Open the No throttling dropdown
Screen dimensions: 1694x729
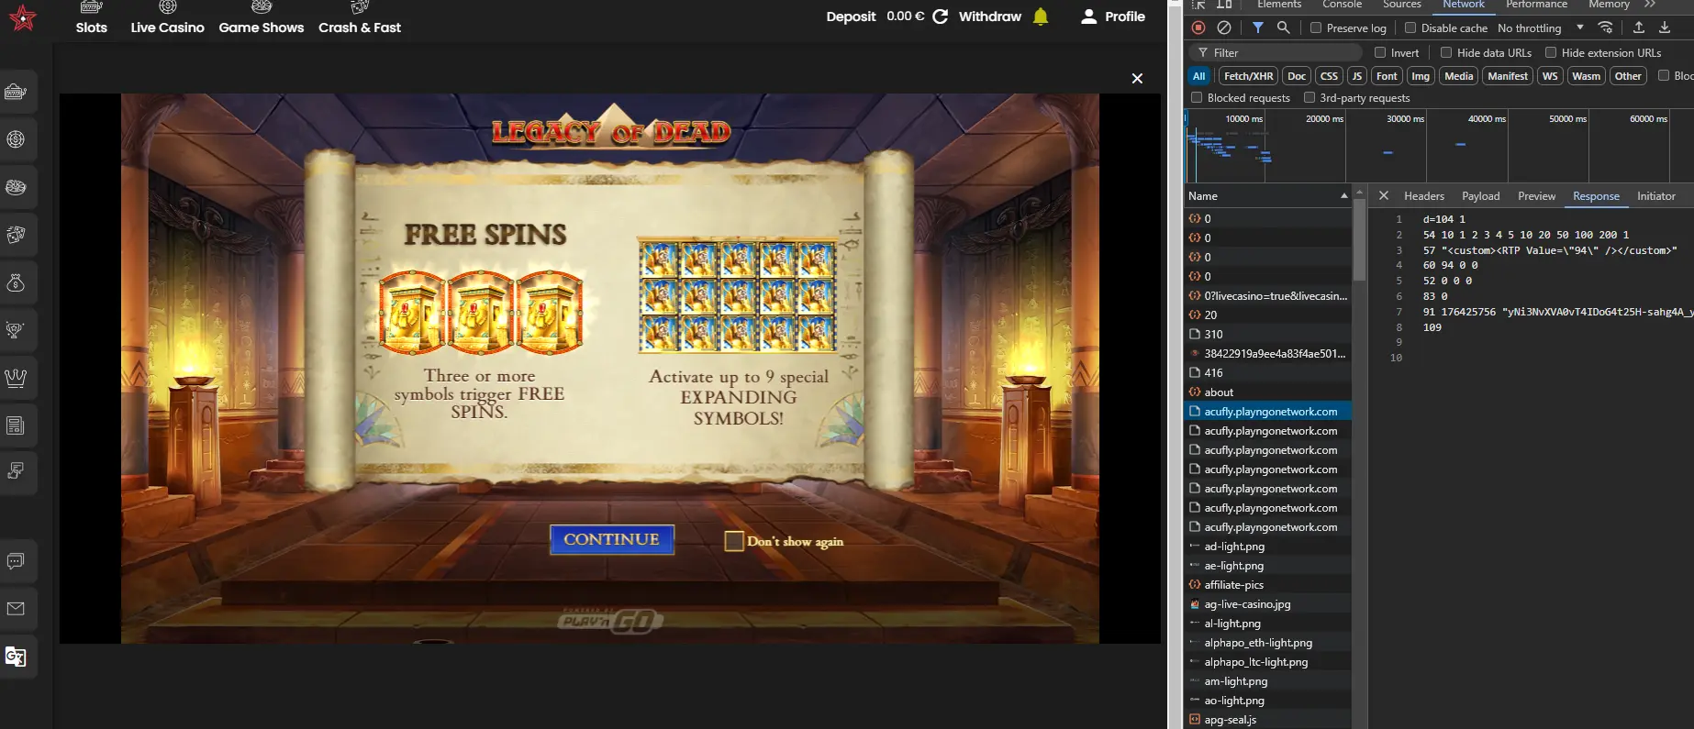[x=1541, y=28]
